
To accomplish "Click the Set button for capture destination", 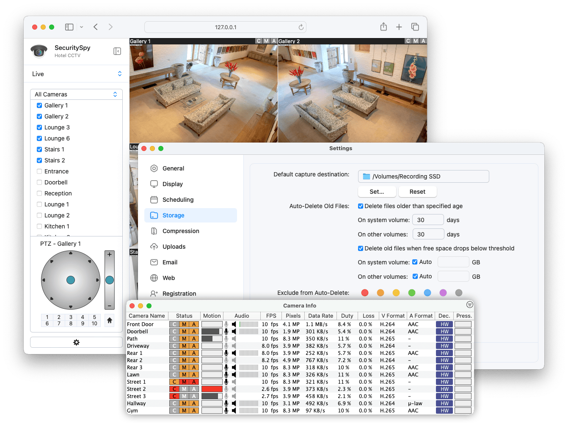I will 376,191.
